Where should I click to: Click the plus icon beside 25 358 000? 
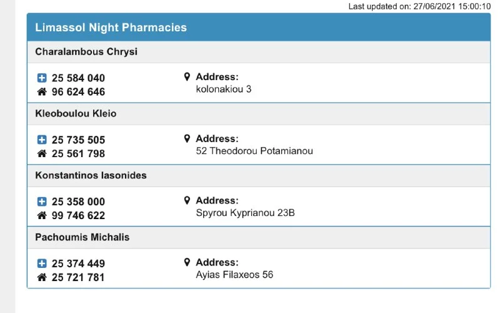pyautogui.click(x=42, y=202)
